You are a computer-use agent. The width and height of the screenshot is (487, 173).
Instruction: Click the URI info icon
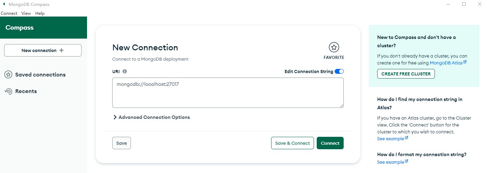pyautogui.click(x=125, y=71)
